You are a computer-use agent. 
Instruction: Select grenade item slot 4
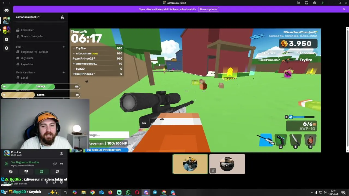coord(310,141)
